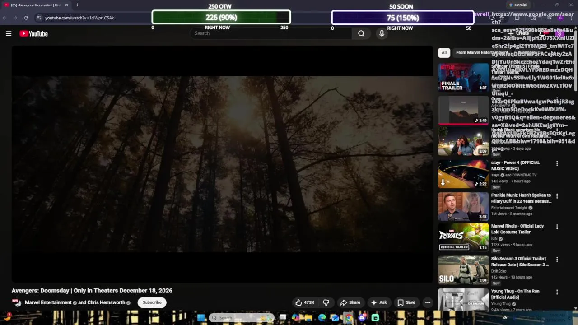Subscribe to Marvel Entertainment channel
Screen dimensions: 578x325
[x=152, y=302]
